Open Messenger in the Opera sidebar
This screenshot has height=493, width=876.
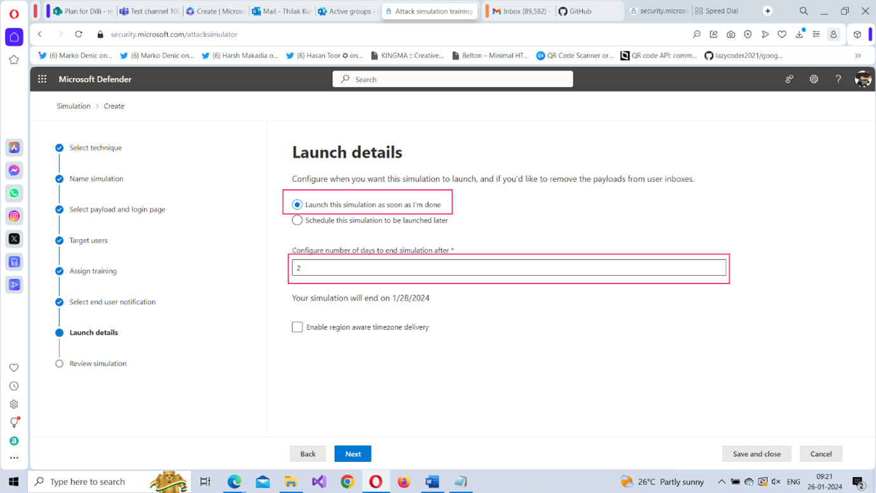pos(14,170)
